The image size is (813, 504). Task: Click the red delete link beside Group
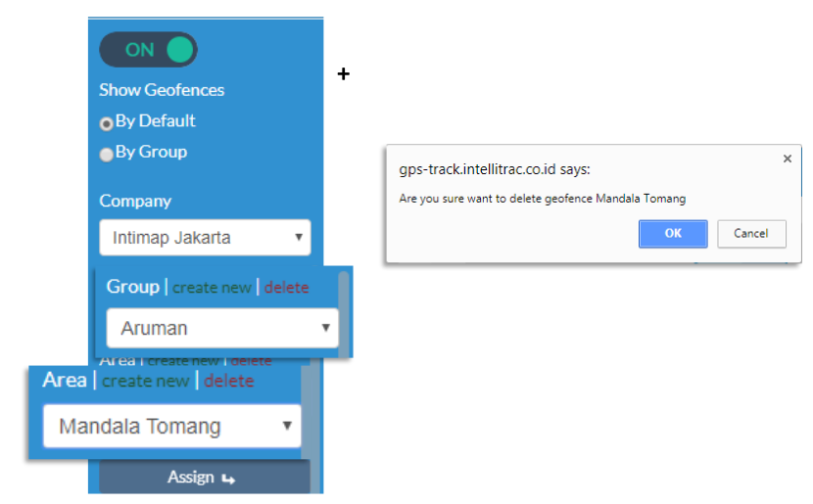(286, 288)
